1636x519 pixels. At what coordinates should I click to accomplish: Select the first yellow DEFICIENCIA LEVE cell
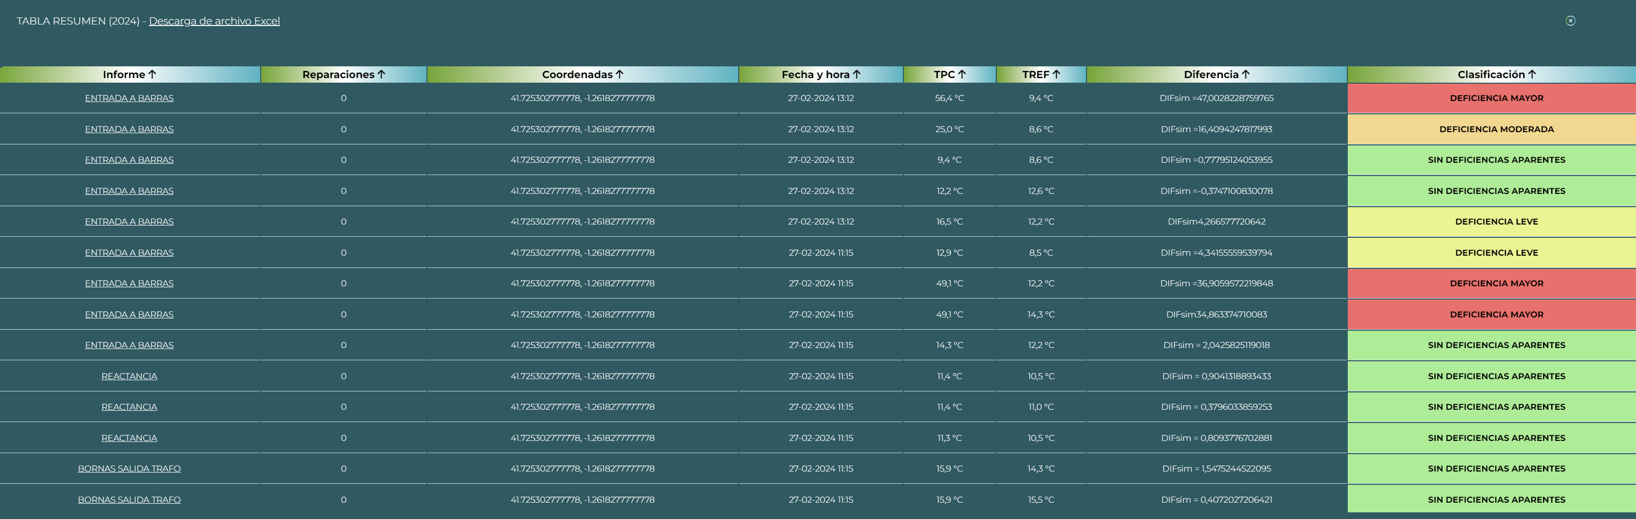point(1496,221)
